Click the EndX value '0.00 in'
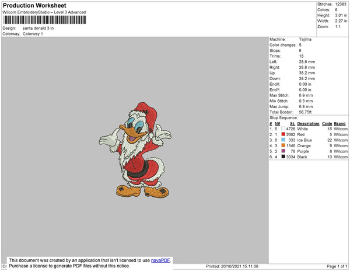350x271 pixels. [305, 84]
